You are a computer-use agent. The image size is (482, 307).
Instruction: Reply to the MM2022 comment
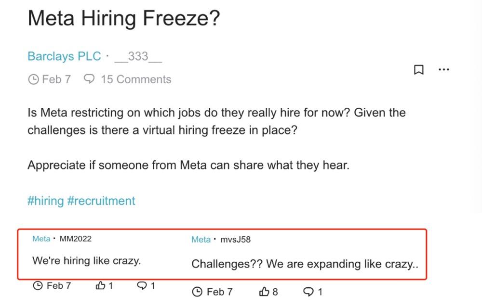142,286
